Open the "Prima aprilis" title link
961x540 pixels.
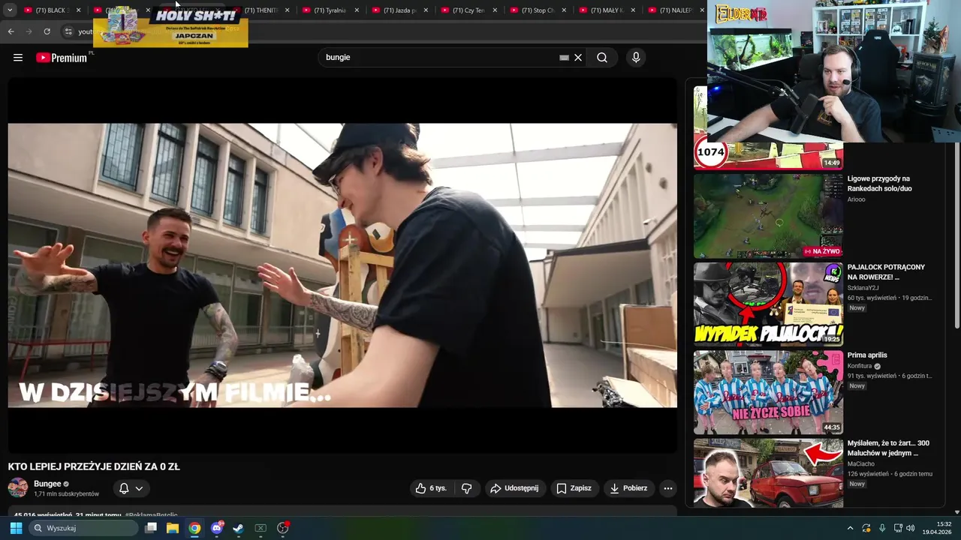tap(867, 355)
